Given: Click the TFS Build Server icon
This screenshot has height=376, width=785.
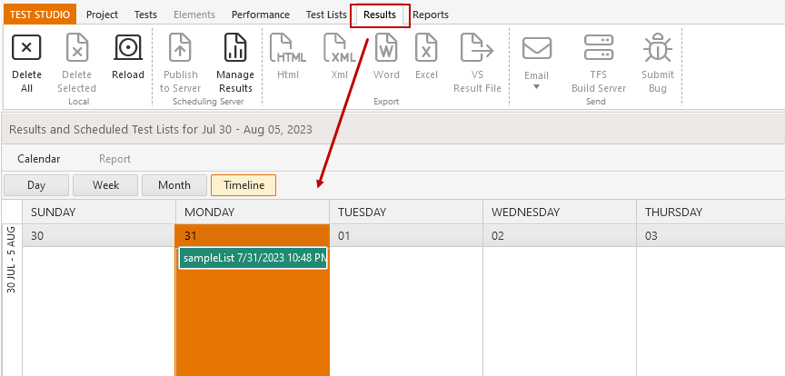Looking at the screenshot, I should (599, 47).
